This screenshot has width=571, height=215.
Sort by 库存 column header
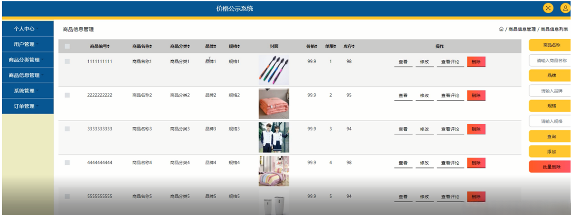coord(349,46)
